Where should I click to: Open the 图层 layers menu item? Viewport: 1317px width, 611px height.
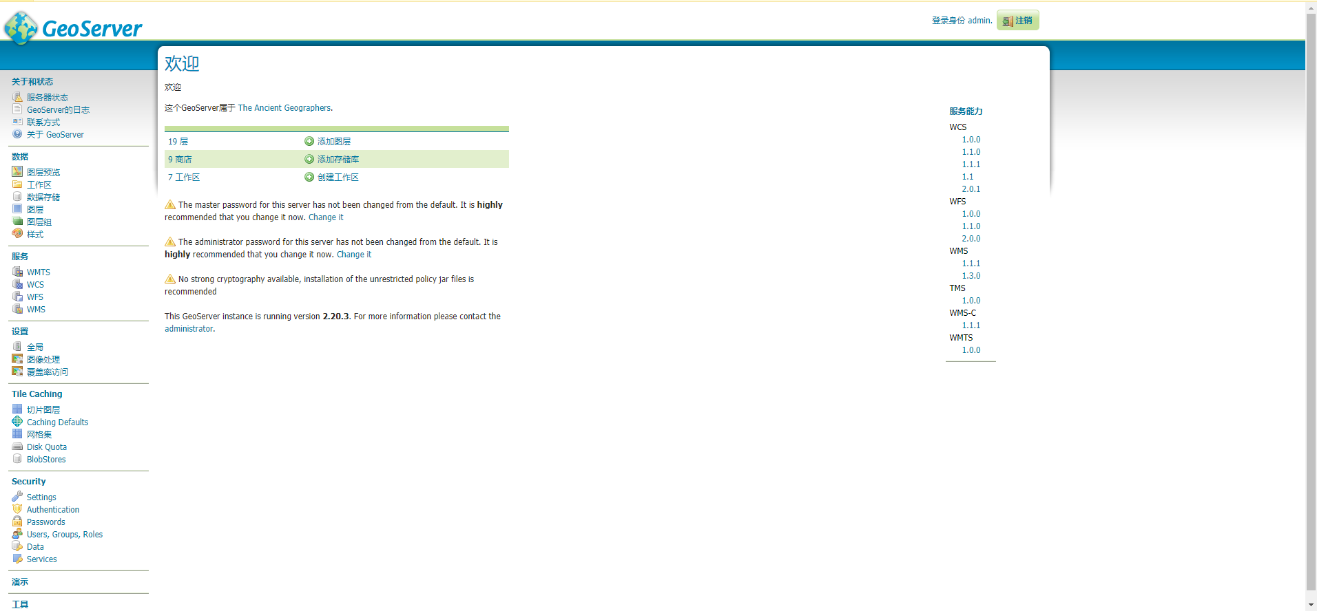click(35, 209)
